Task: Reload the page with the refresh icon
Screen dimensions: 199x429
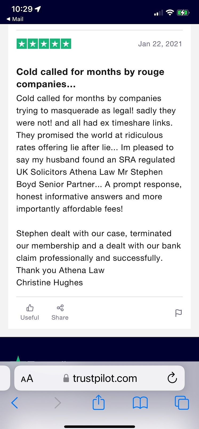Action: (x=172, y=378)
